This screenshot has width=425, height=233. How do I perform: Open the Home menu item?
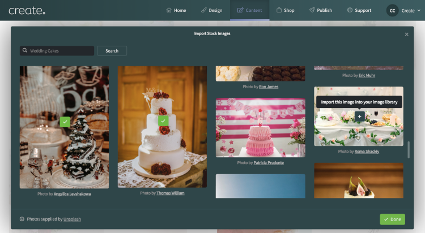tap(176, 10)
